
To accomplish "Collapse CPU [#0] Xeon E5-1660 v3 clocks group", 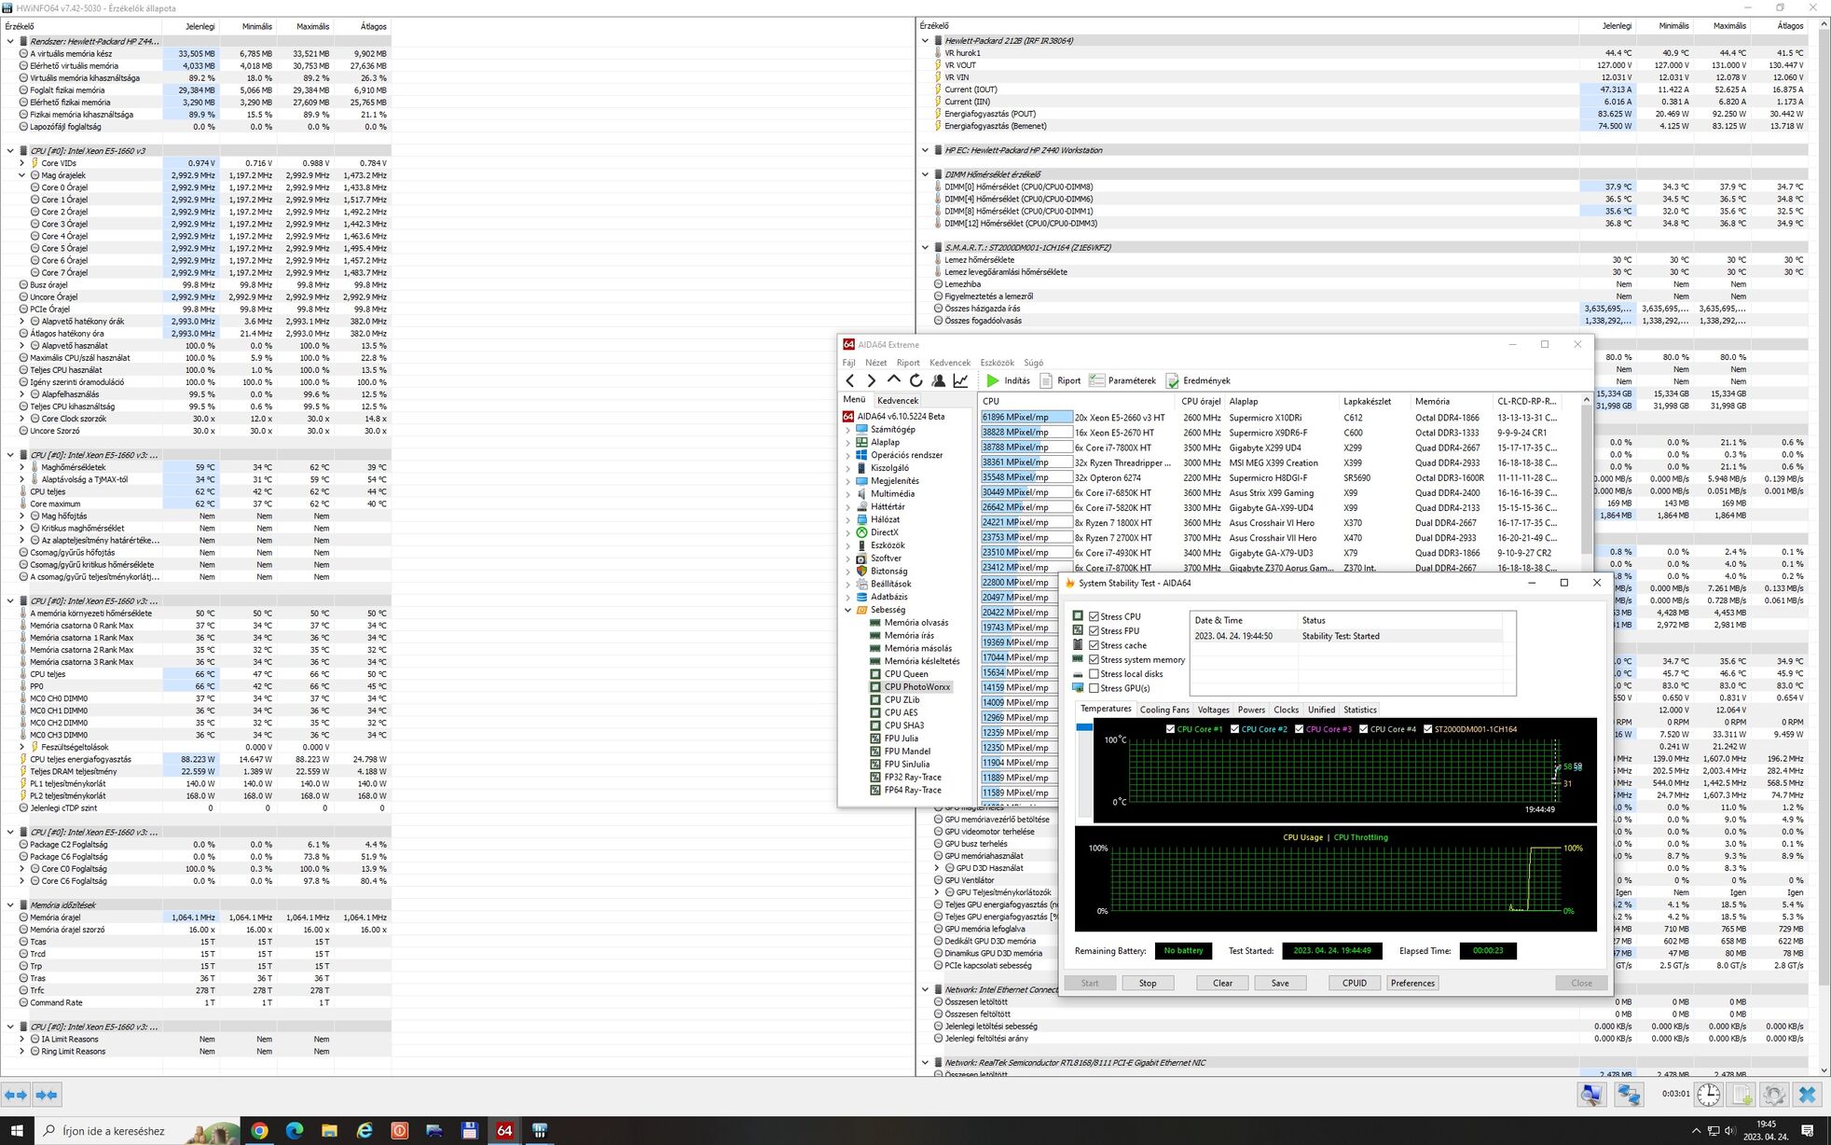I will [10, 151].
